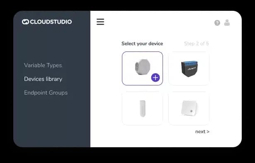Click the 'Select your device' heading

click(142, 44)
